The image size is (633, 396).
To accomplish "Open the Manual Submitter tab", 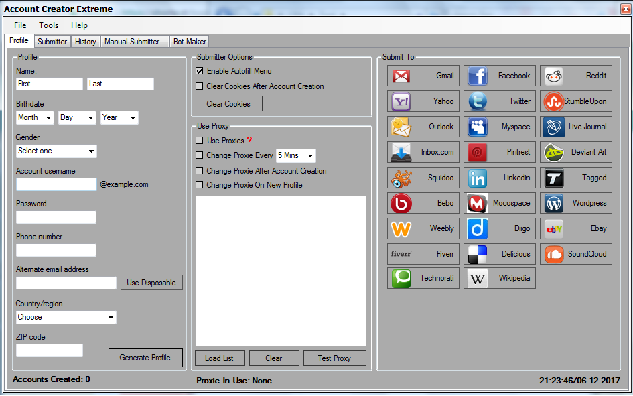I will (x=135, y=41).
